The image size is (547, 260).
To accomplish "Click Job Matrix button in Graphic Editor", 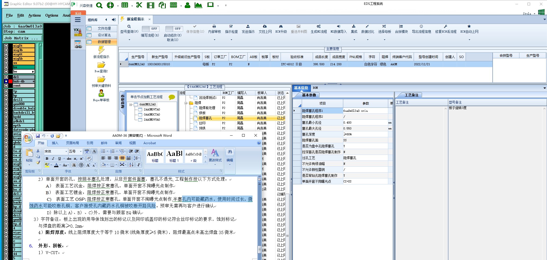I will [23, 38].
